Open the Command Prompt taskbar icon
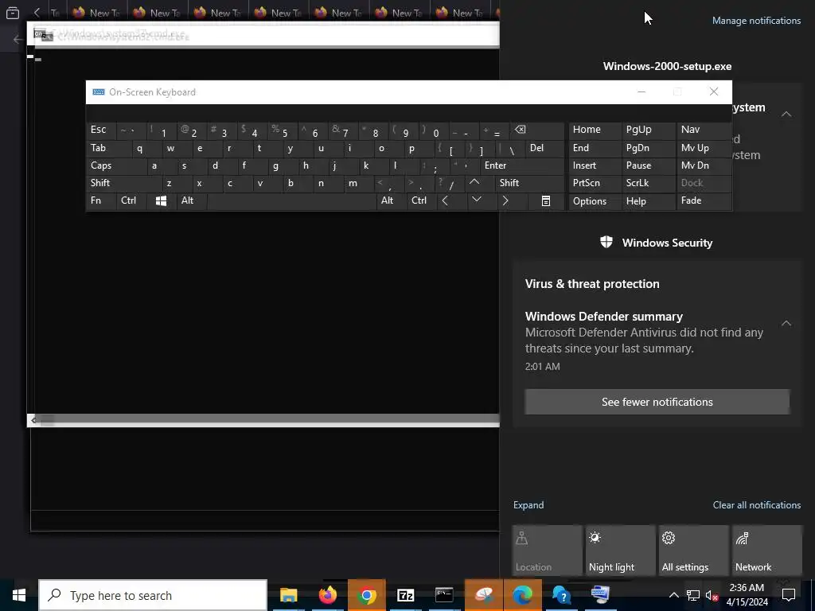 (x=444, y=595)
